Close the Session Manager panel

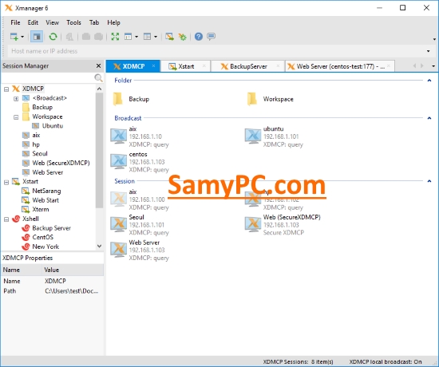pyautogui.click(x=98, y=65)
